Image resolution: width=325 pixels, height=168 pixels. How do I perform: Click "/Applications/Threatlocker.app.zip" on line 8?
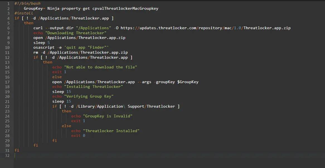[85, 38]
